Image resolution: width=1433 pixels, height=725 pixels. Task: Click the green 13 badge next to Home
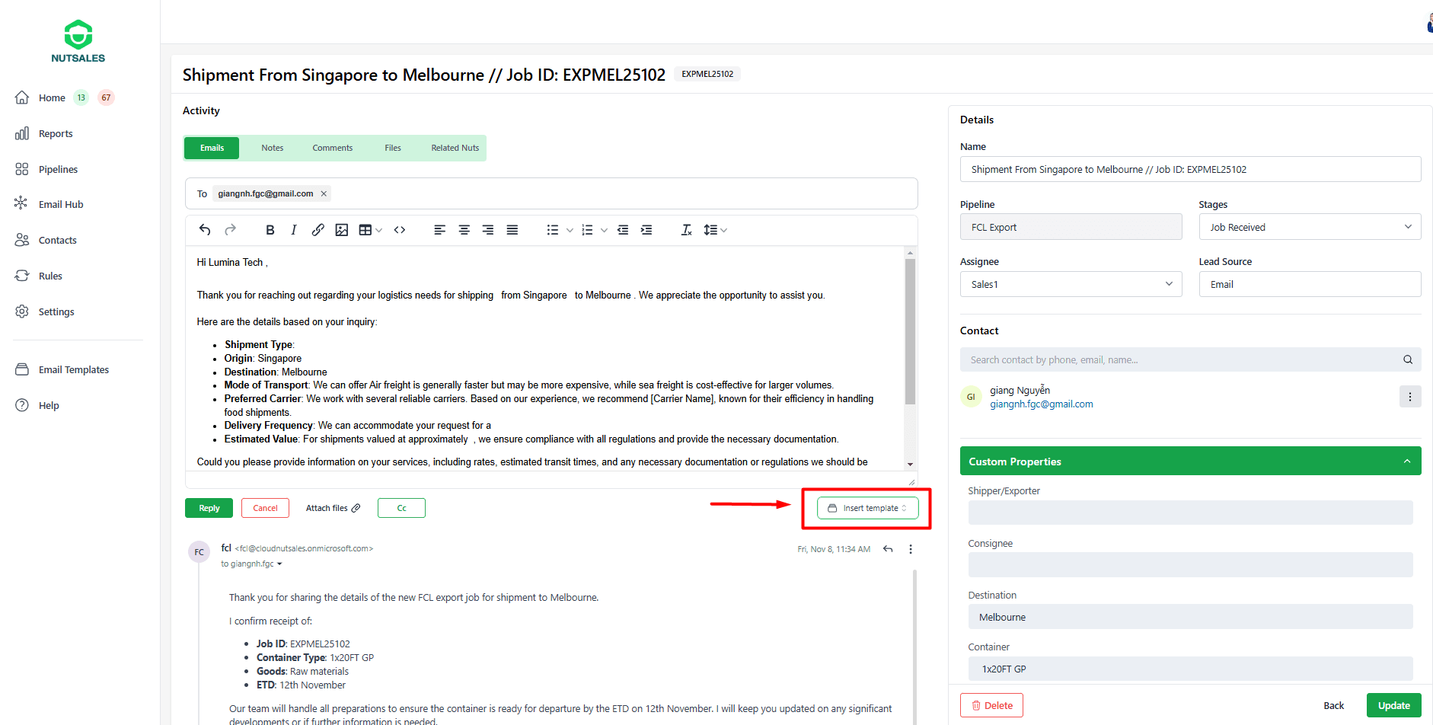click(81, 97)
